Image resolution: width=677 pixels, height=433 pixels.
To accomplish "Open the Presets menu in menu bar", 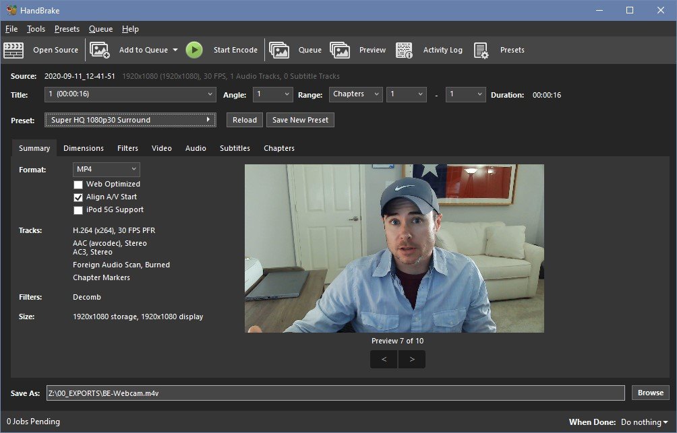I will pos(67,29).
